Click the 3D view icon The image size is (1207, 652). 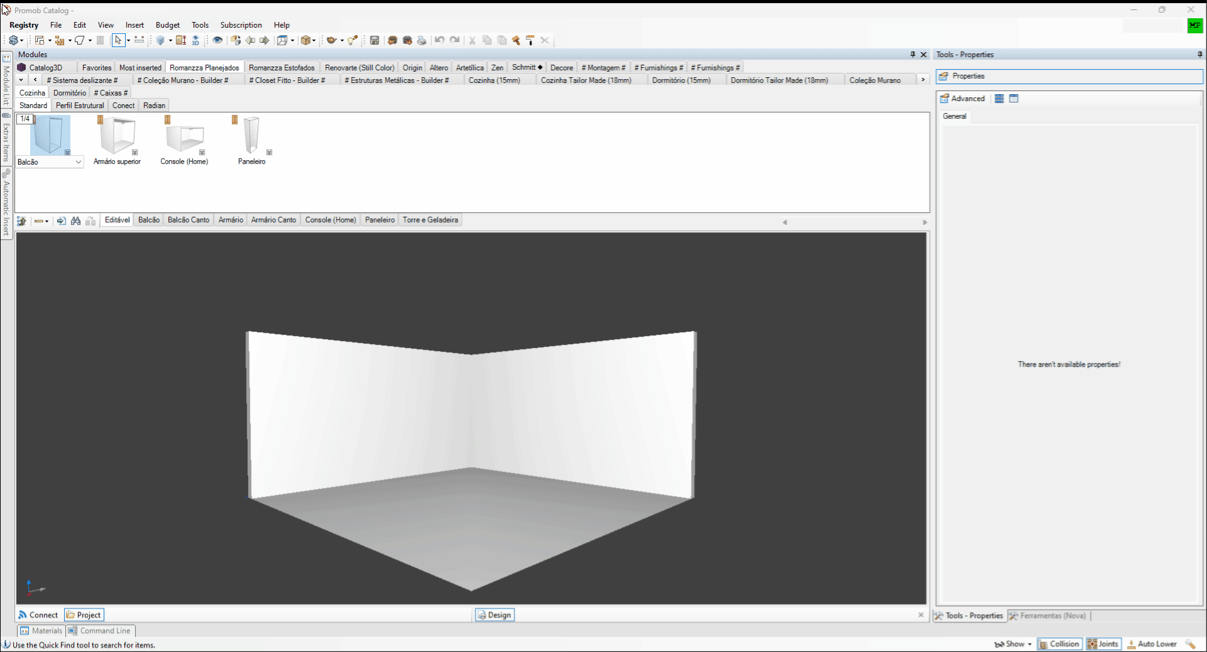click(x=195, y=40)
